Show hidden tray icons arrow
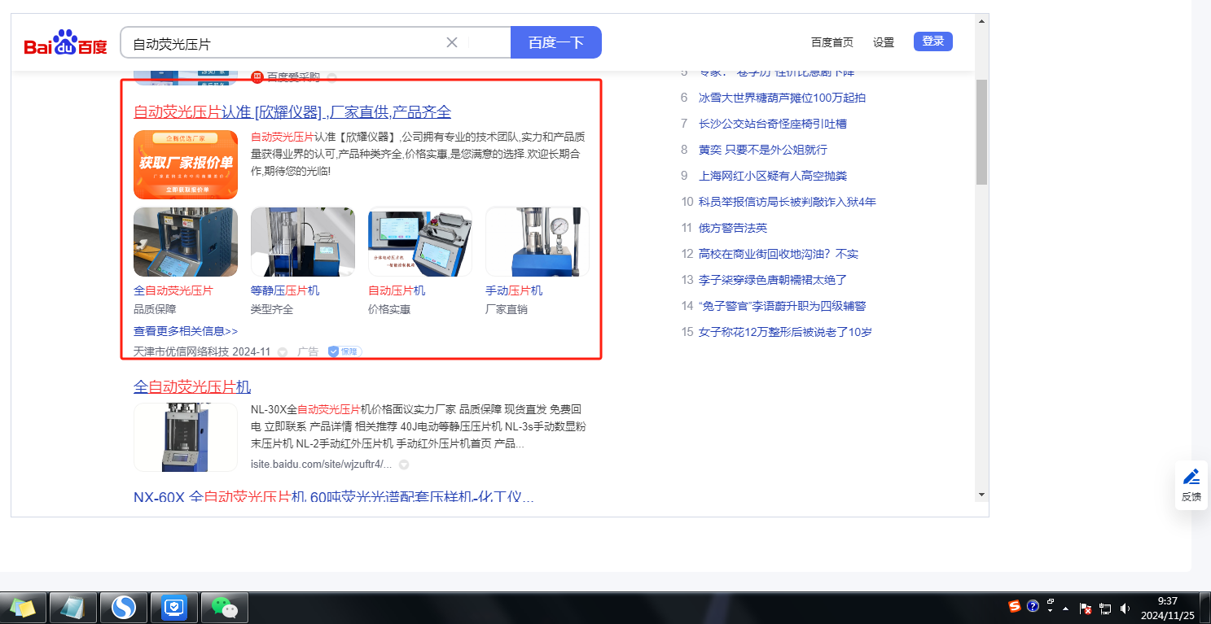This screenshot has width=1211, height=624. (1065, 608)
